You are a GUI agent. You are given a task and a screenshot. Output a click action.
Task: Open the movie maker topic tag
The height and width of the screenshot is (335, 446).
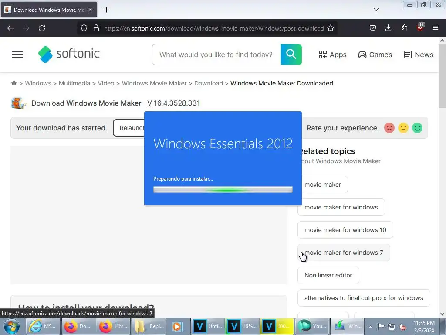point(324,185)
